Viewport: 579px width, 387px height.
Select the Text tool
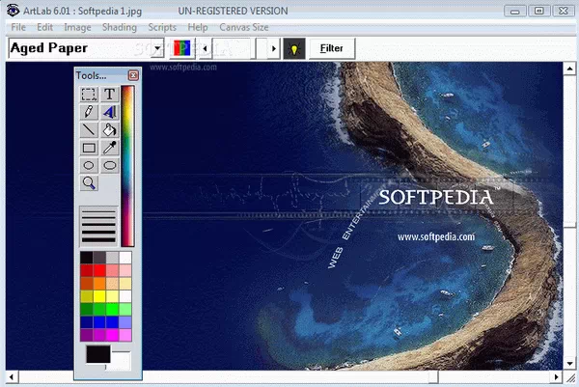[109, 95]
